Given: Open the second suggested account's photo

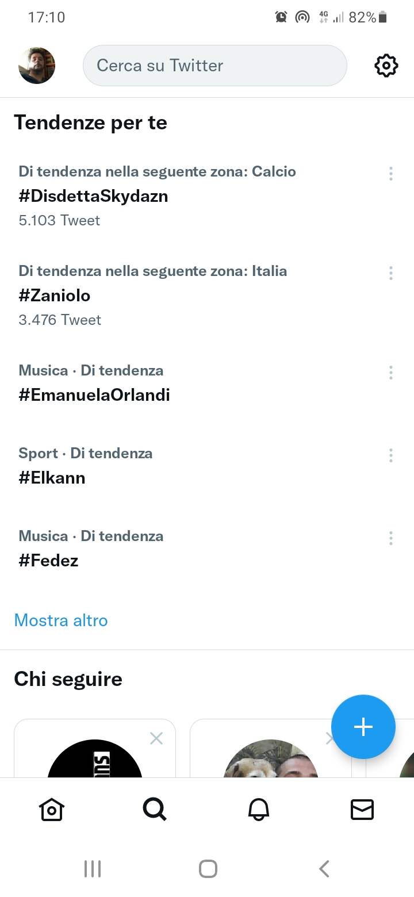Looking at the screenshot, I should point(270,759).
